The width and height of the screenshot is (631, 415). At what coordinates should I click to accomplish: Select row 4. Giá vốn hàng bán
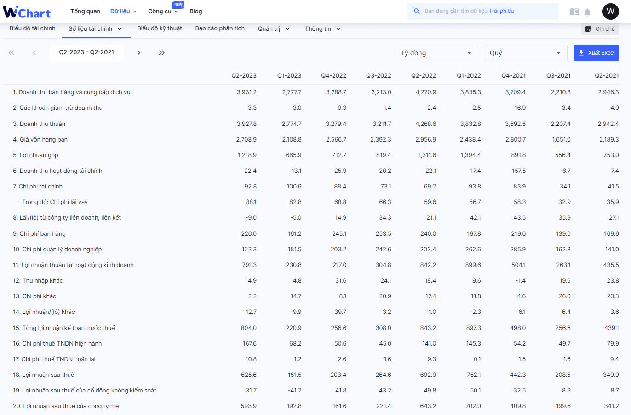coord(40,140)
